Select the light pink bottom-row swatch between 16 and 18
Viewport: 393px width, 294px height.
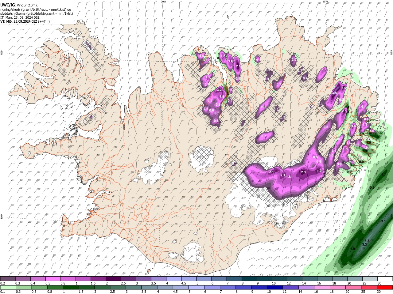[x=321, y=287]
